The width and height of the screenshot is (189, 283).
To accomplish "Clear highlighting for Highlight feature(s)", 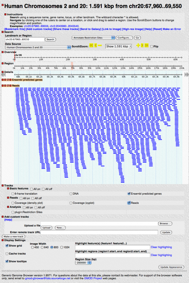I will tap(161, 247).
